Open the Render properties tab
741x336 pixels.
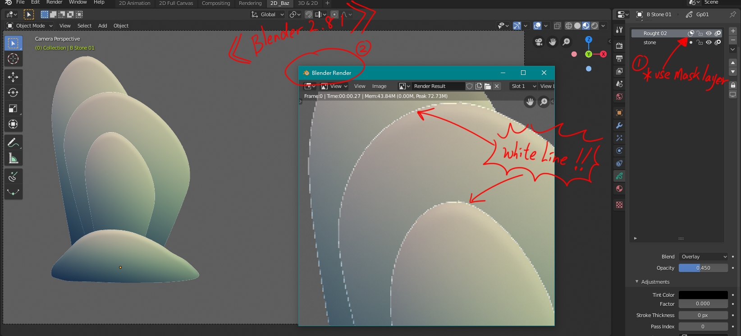pos(619,46)
